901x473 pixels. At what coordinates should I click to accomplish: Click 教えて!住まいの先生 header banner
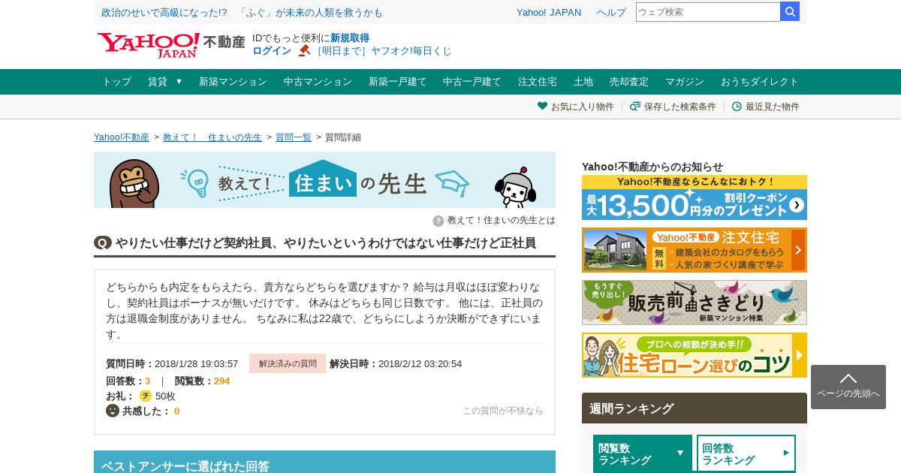(324, 179)
